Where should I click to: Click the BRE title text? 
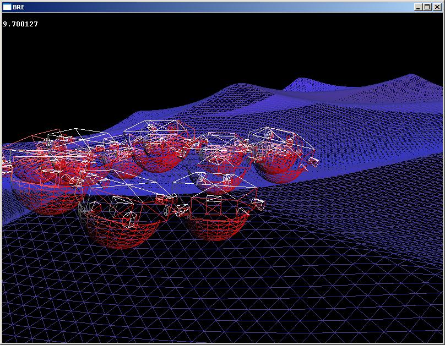click(19, 7)
